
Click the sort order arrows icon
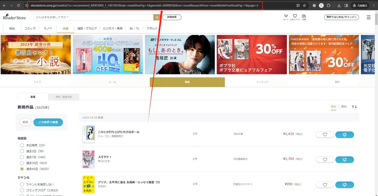pyautogui.click(x=354, y=106)
